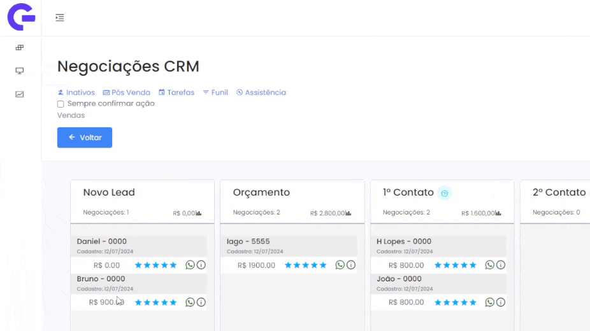View info icon on H Lopes card

pyautogui.click(x=501, y=265)
